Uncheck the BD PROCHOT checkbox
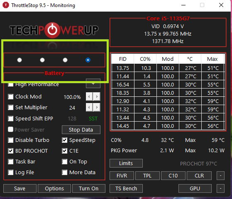This screenshot has height=199, width=232. [11, 151]
